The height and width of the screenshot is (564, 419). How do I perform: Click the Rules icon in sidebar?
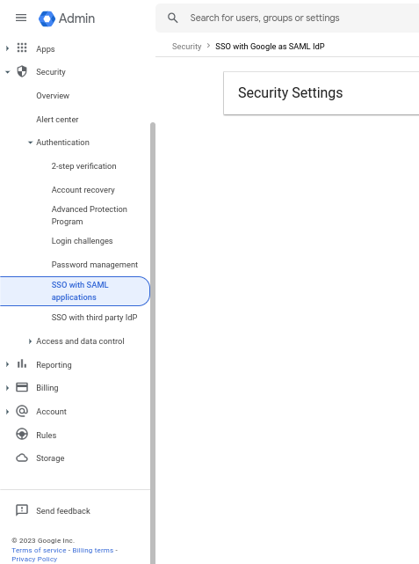(22, 435)
